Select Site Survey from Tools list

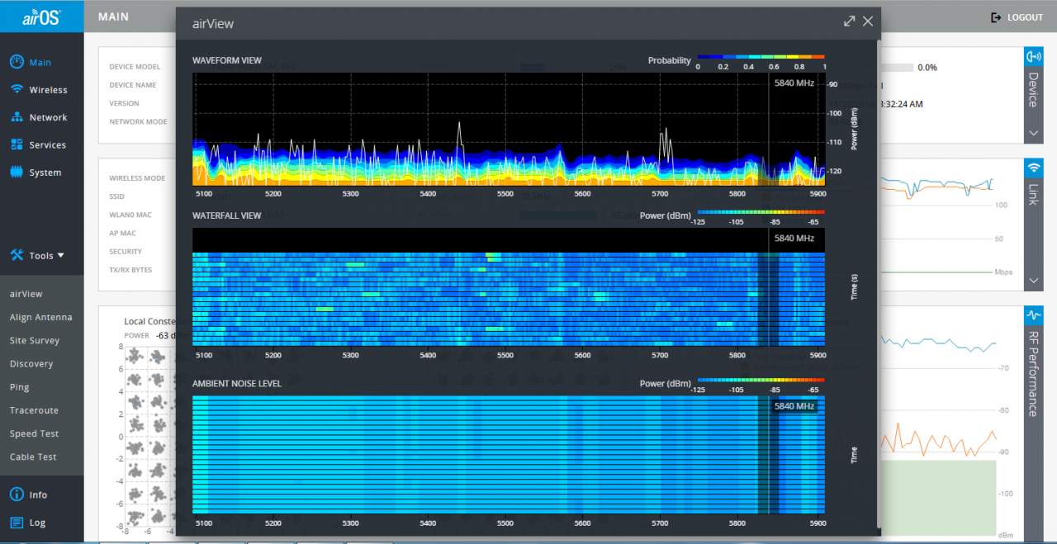[35, 340]
